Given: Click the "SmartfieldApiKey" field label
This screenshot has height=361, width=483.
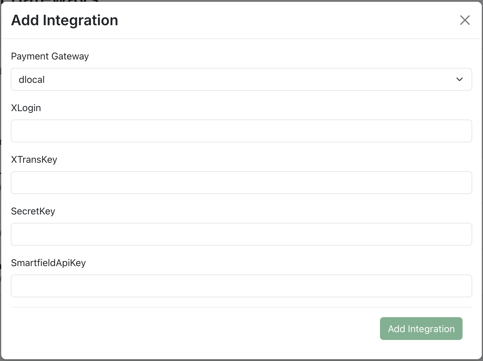Looking at the screenshot, I should pos(48,263).
